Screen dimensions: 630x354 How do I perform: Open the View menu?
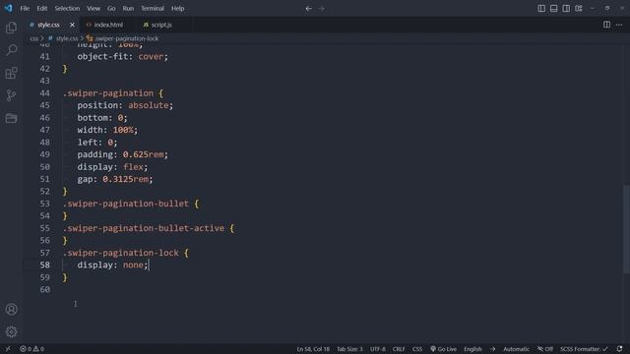[94, 9]
